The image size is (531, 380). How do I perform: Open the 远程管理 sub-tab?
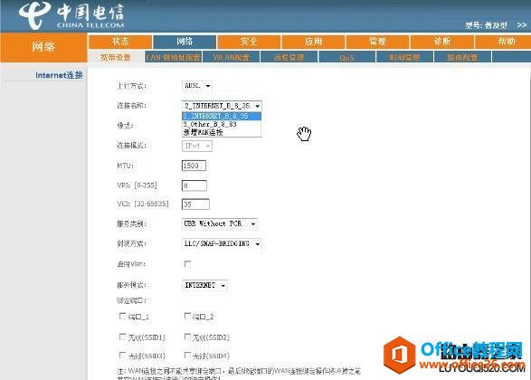coord(289,57)
